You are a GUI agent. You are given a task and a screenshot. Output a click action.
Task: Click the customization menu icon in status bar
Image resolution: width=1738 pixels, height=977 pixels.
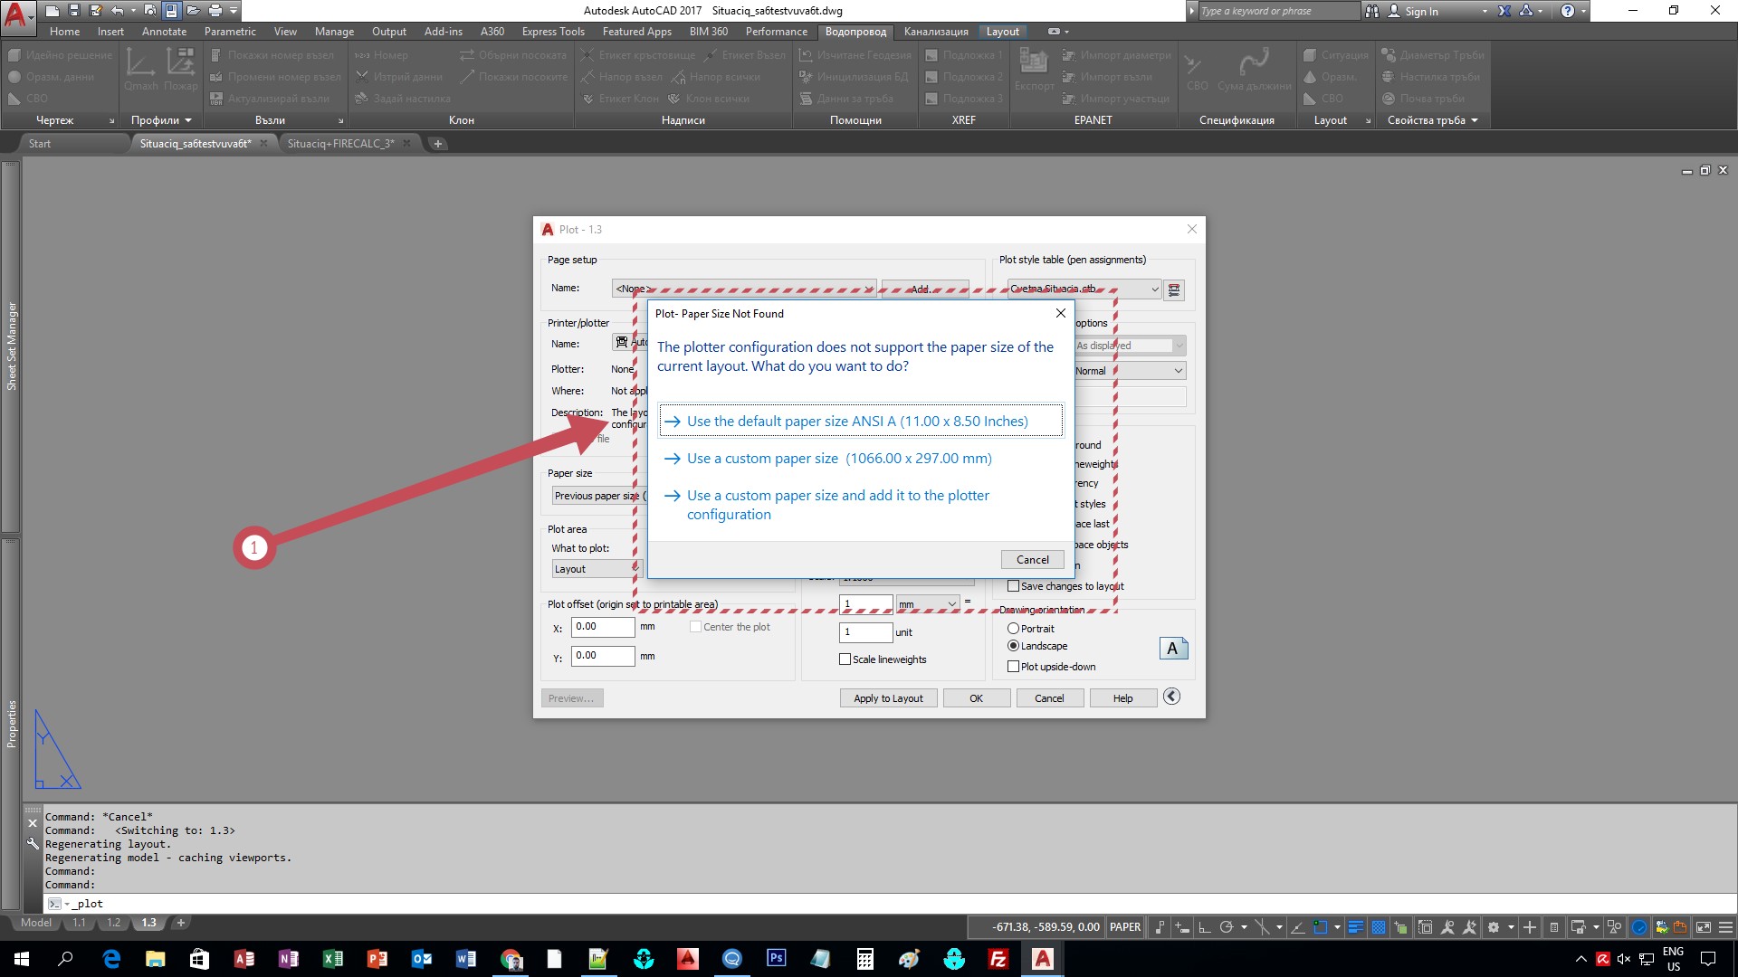1725,927
